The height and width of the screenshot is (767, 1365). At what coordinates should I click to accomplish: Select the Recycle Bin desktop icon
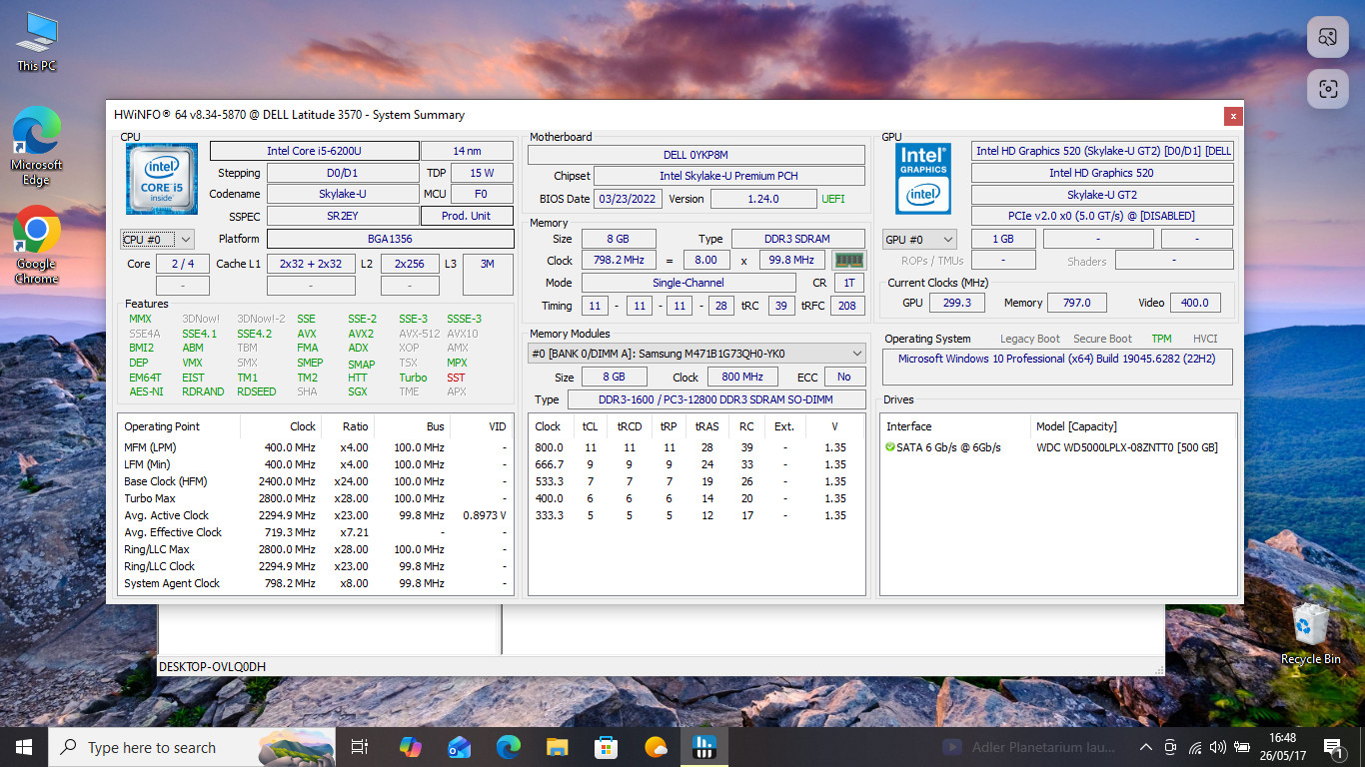pyautogui.click(x=1311, y=634)
